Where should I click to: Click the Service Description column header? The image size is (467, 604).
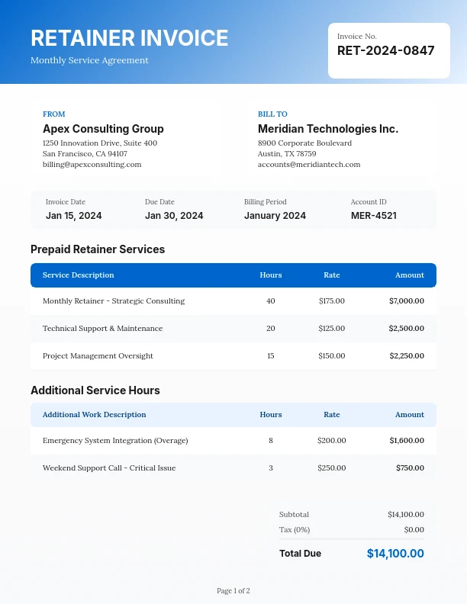click(78, 275)
